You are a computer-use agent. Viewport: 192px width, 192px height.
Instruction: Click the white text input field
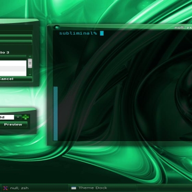(x=7, y=117)
